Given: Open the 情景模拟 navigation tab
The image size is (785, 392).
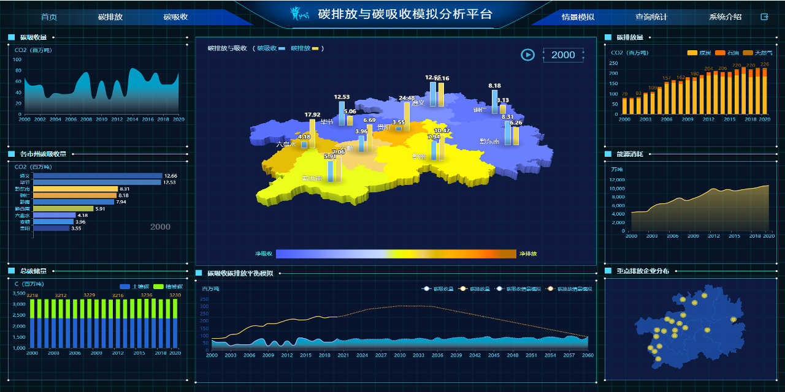Looking at the screenshot, I should coord(578,17).
